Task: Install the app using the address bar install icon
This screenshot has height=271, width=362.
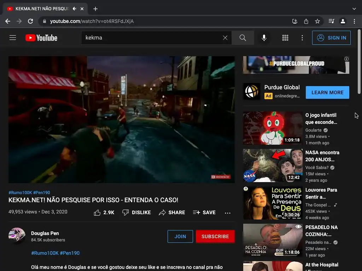Action: (x=294, y=21)
